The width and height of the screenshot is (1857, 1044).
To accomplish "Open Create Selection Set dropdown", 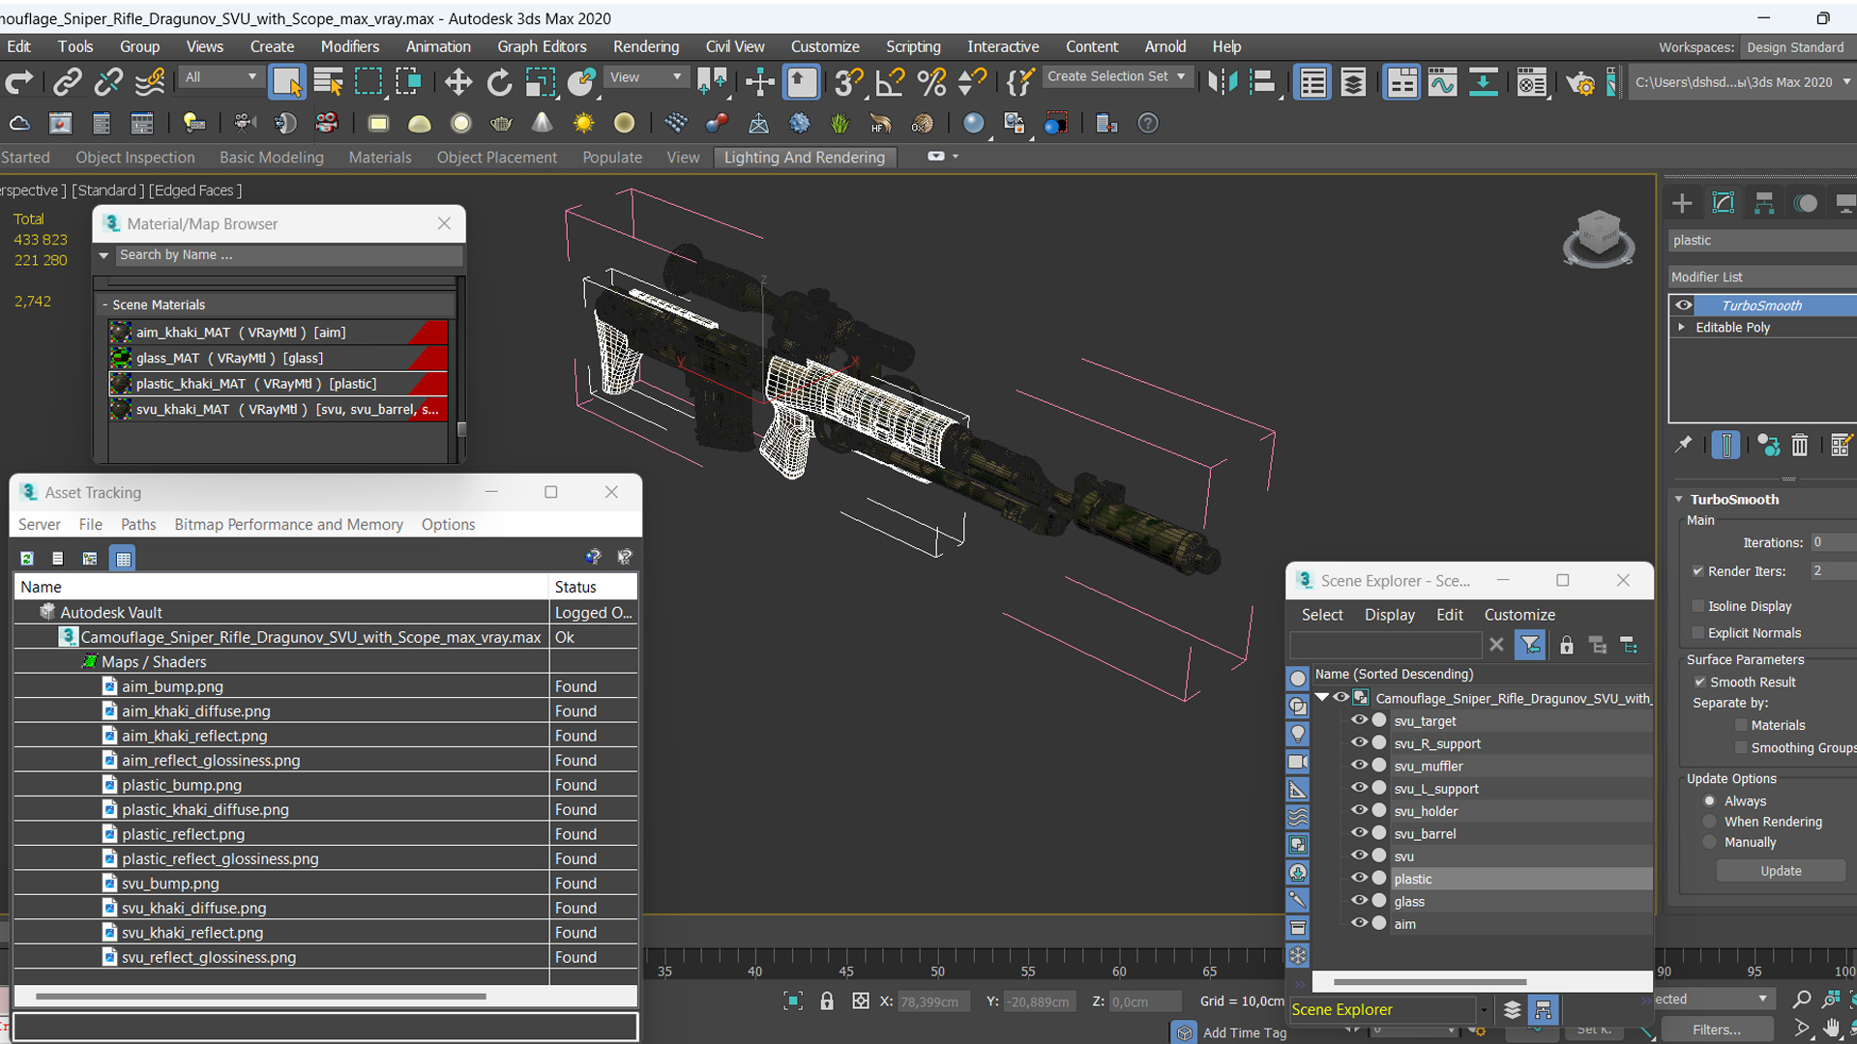I will pos(1117,76).
